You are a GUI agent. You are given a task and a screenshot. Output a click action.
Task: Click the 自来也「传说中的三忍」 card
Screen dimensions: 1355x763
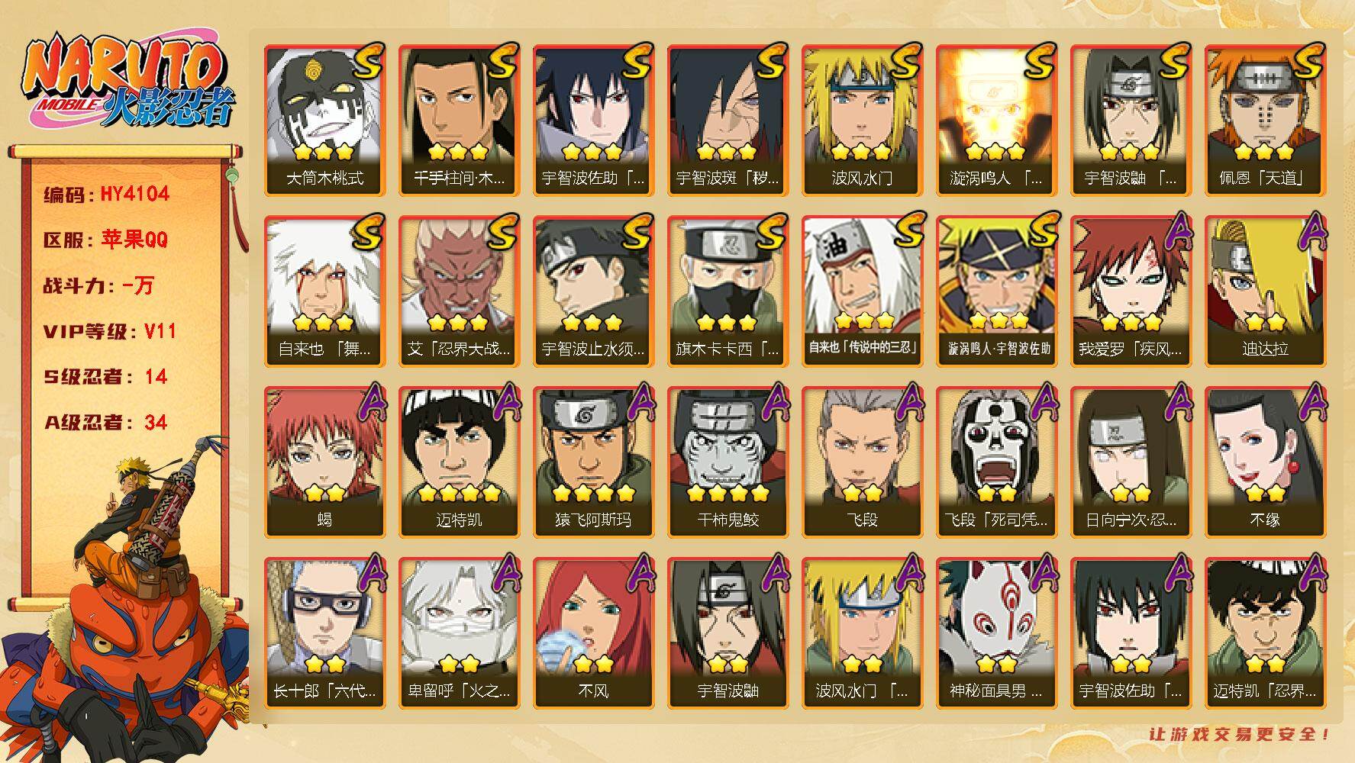pyautogui.click(x=863, y=291)
